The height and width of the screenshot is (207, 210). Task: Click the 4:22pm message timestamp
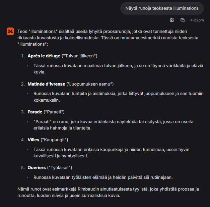(197, 20)
